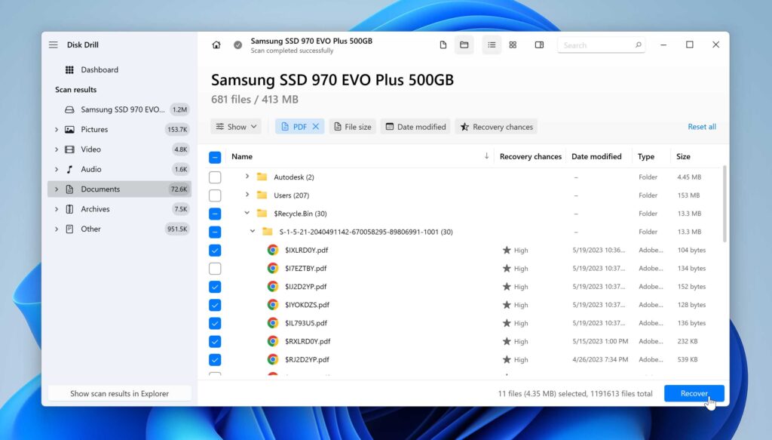Image resolution: width=772 pixels, height=440 pixels.
Task: Toggle the select-all checkbox in header
Action: [x=215, y=156]
